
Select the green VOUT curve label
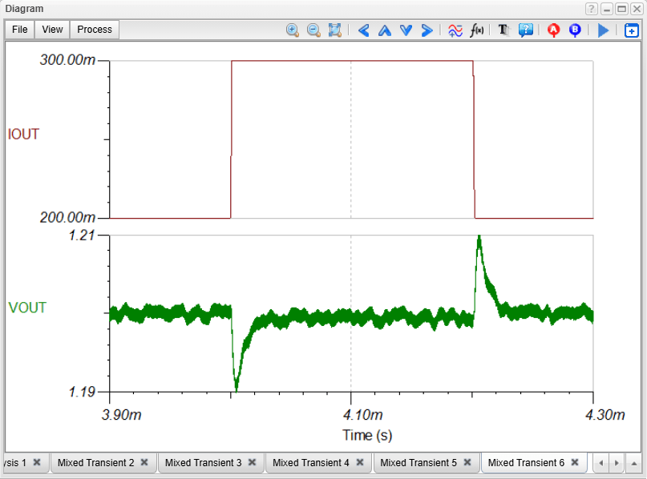tap(27, 308)
